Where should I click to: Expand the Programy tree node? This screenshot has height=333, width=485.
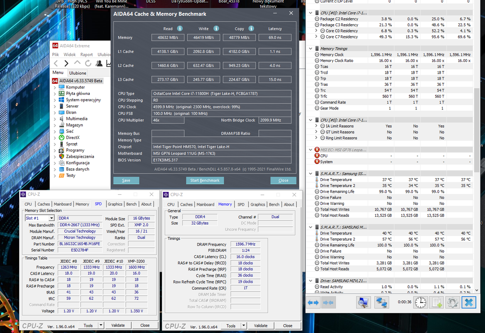pyautogui.click(x=55, y=150)
